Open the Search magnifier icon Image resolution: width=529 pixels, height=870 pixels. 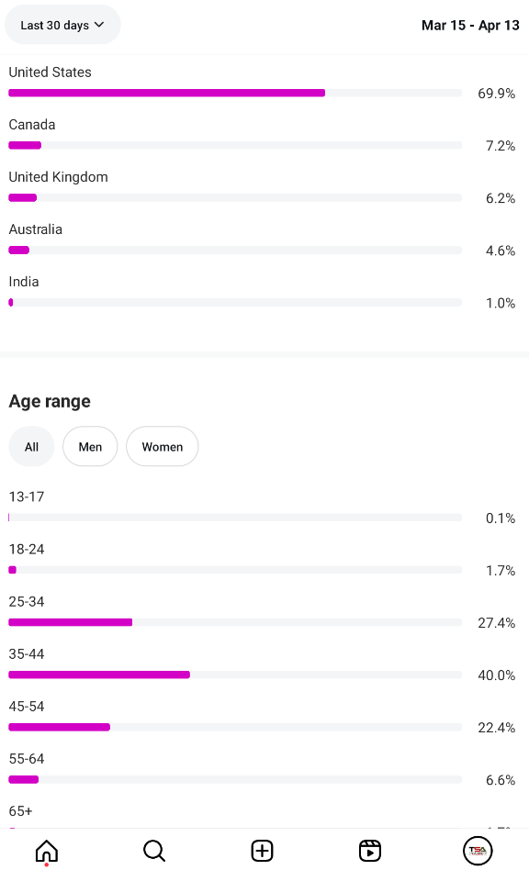pyautogui.click(x=154, y=851)
